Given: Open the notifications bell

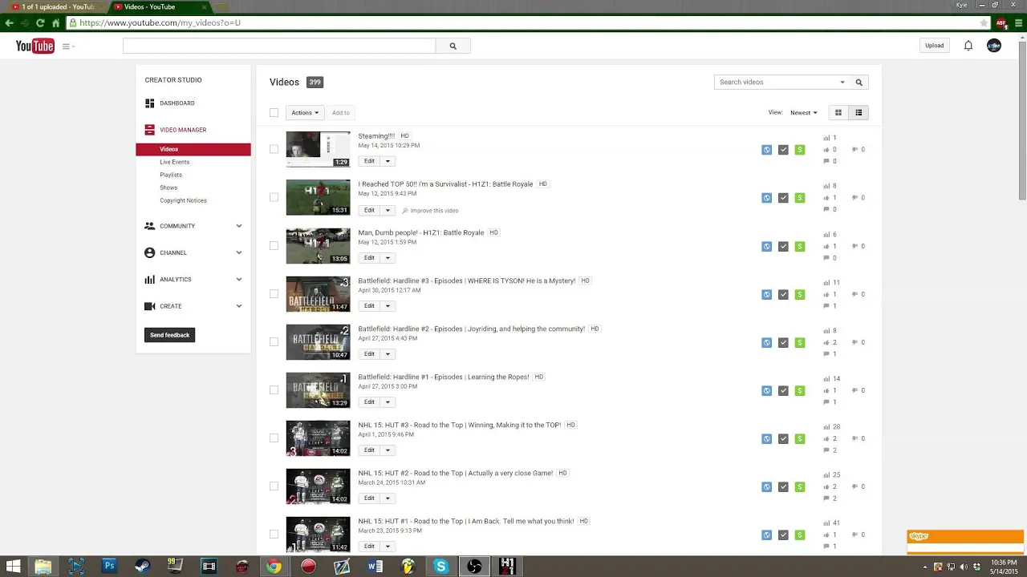Looking at the screenshot, I should click(x=968, y=46).
